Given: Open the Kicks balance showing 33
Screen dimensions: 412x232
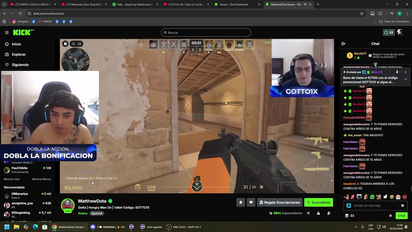Looking at the screenshot, I should 389,33.
